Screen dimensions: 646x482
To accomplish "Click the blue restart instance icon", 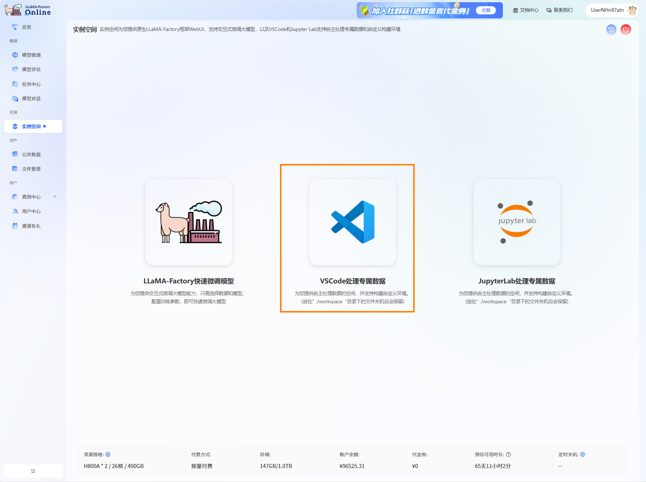I will (x=611, y=29).
